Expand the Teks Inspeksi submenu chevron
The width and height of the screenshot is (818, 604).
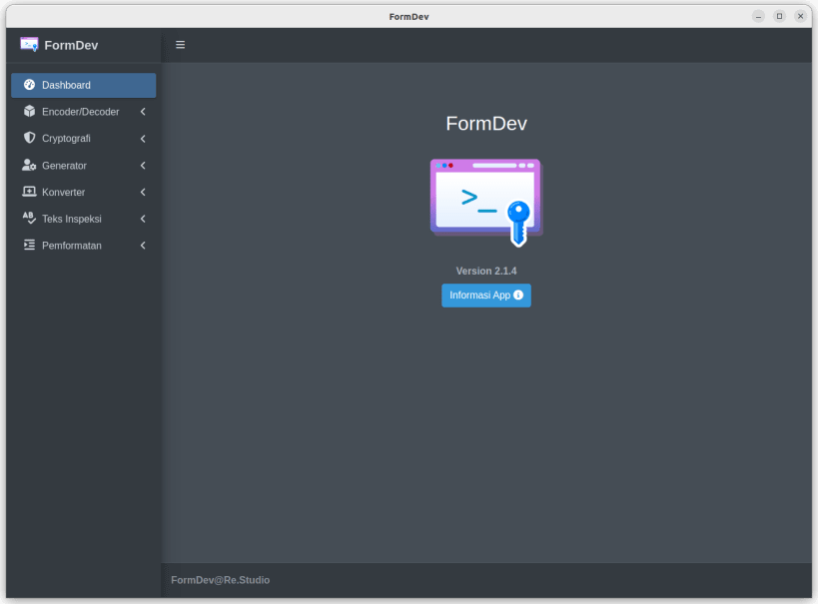point(143,219)
